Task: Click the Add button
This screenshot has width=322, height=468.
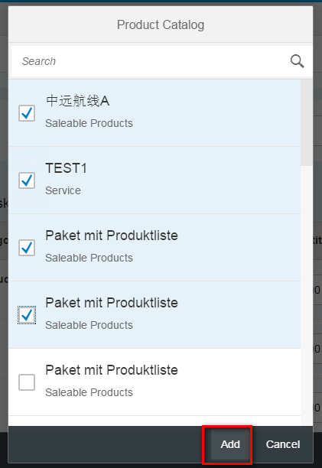Action: pos(230,444)
